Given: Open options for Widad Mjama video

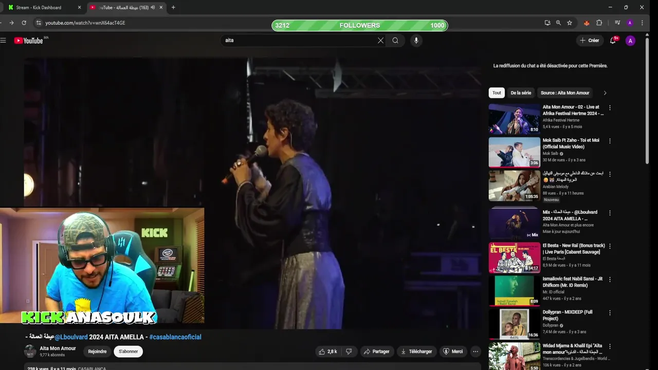Looking at the screenshot, I should [610, 346].
